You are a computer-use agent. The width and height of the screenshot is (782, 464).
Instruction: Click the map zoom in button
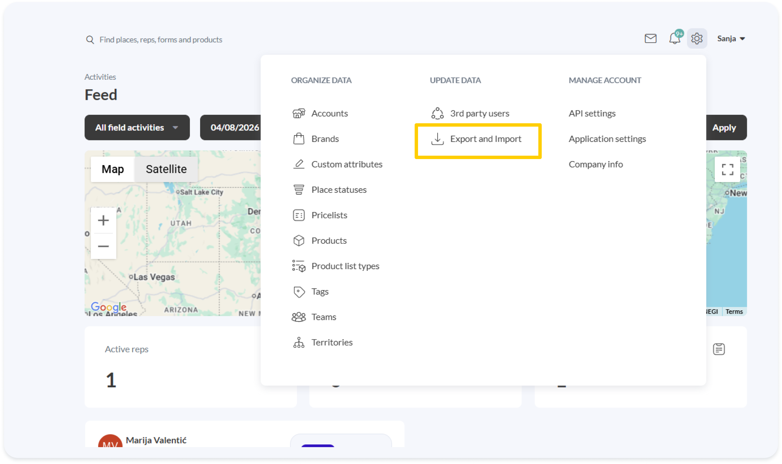coord(103,221)
